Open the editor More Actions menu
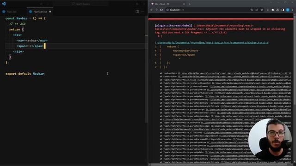Viewport: 296px width, 166px height. click(x=143, y=12)
